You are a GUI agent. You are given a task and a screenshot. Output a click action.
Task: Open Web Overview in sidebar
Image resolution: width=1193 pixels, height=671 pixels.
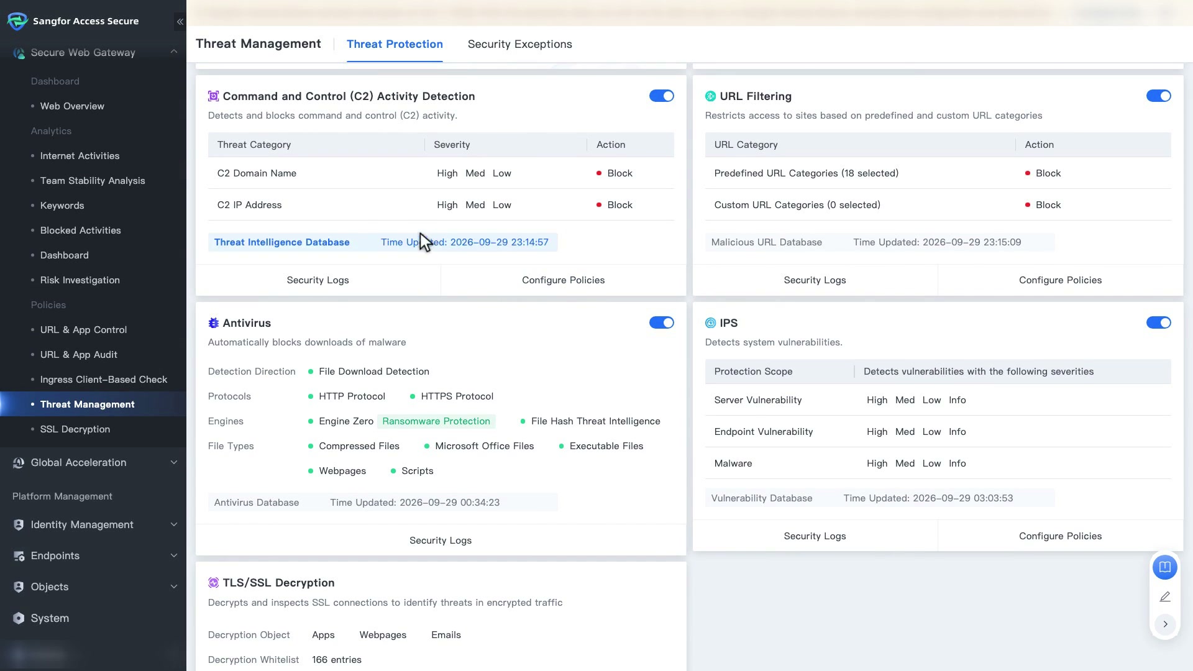pyautogui.click(x=72, y=106)
